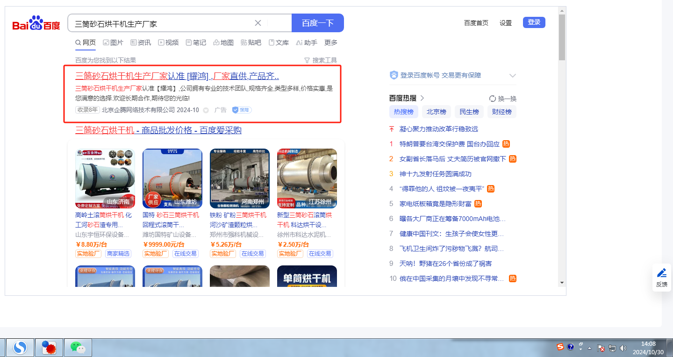The image size is (673, 357).
Task: Open hot search 特朗普要台湾交保护费
Action: (x=450, y=144)
